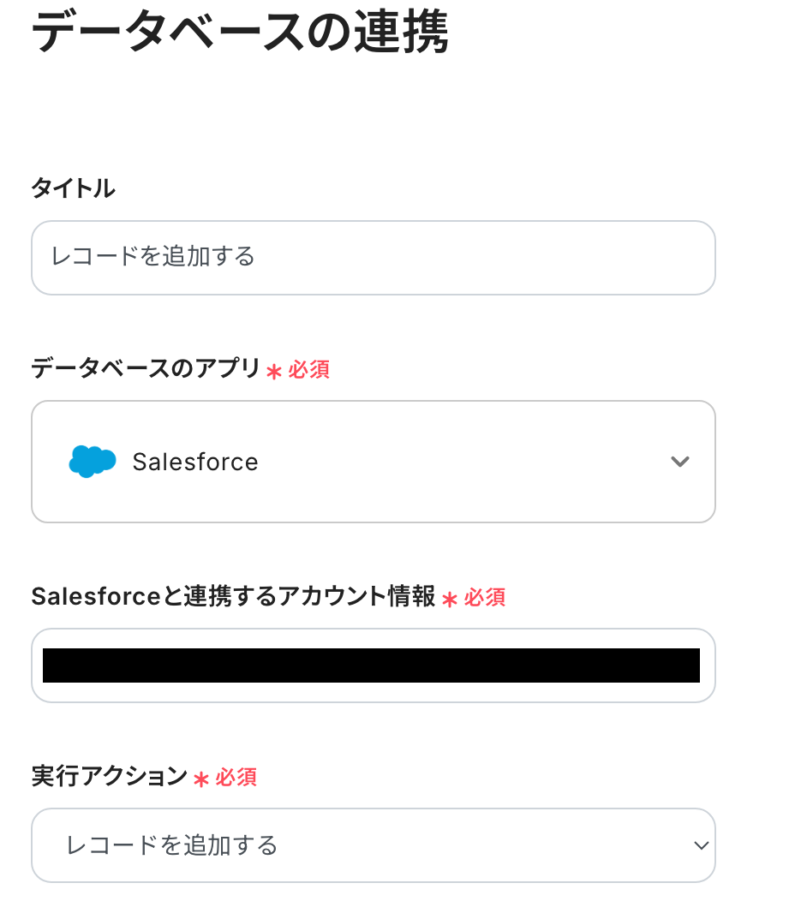
Task: Click the Salesforce cloud logo icon
Action: pyautogui.click(x=93, y=462)
